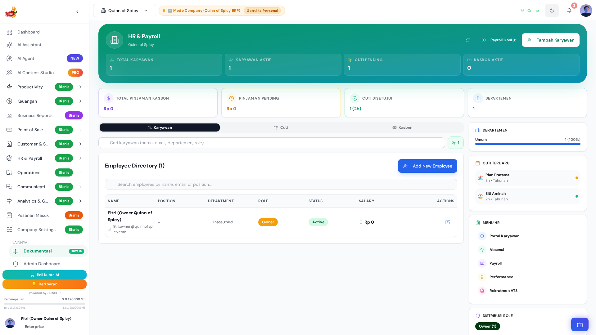The width and height of the screenshot is (596, 335).
Task: Switch to the Karyawan tab
Action: (x=160, y=127)
